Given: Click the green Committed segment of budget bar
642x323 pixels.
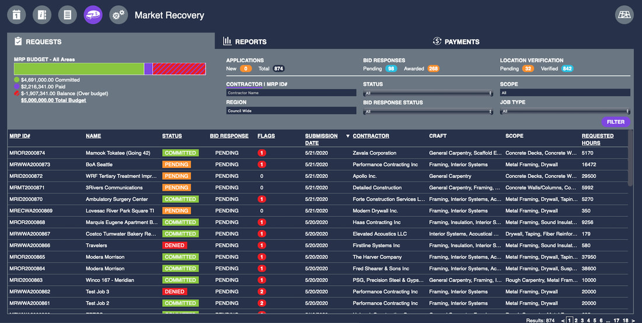Looking at the screenshot, I should click(x=79, y=69).
